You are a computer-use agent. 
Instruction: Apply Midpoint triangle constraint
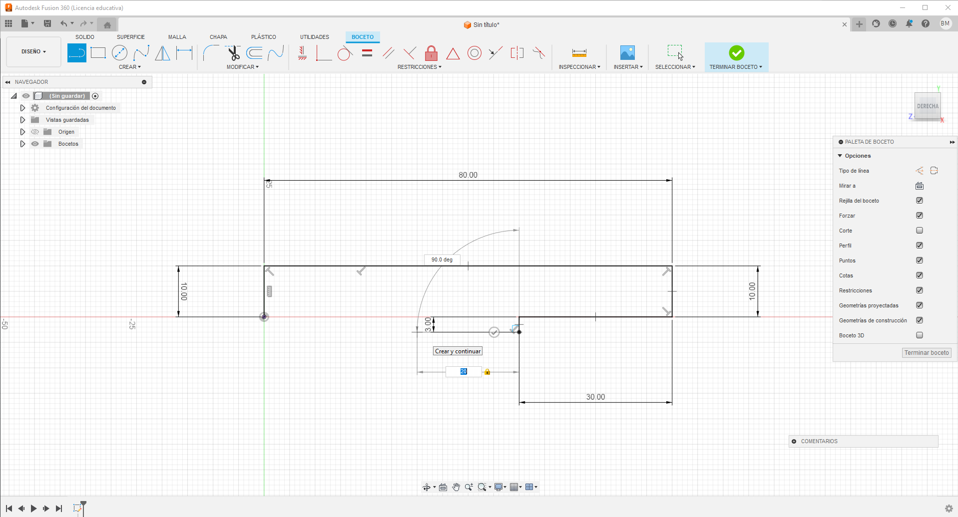coord(453,53)
